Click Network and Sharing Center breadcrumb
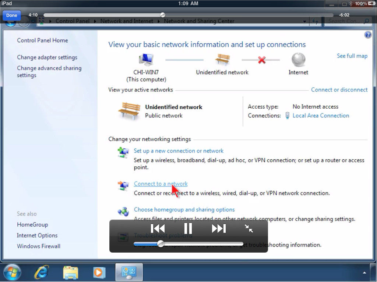This screenshot has height=282, width=377. 199,21
